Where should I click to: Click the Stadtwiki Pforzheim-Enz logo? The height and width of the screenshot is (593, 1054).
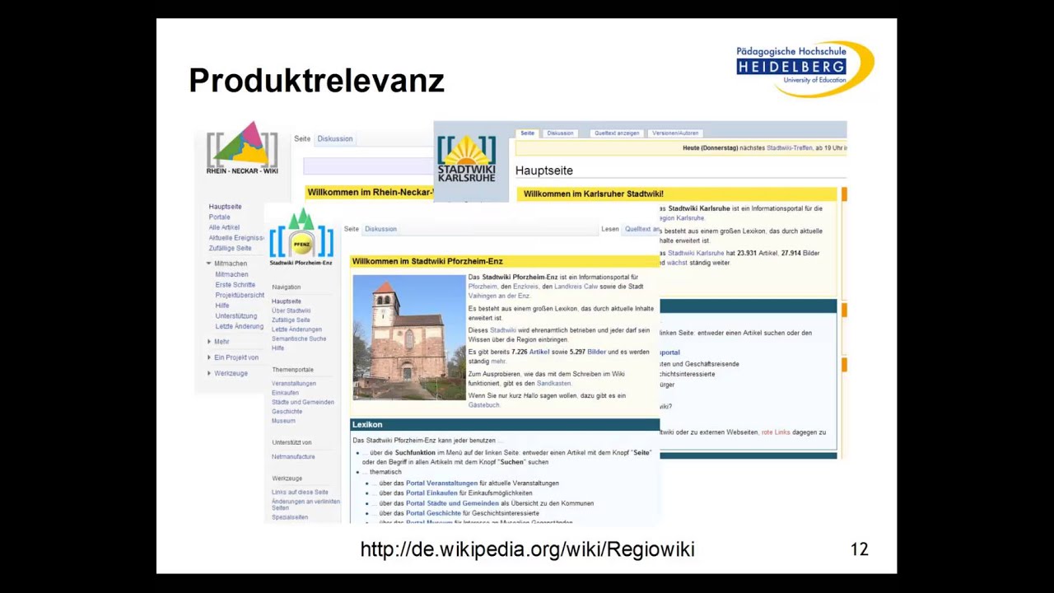[x=301, y=237]
